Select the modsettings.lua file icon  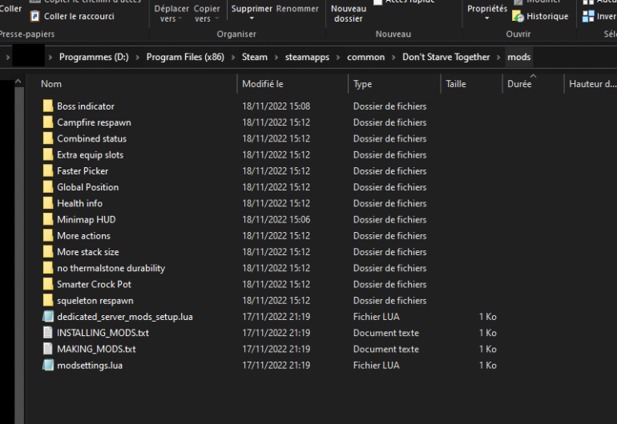(47, 366)
